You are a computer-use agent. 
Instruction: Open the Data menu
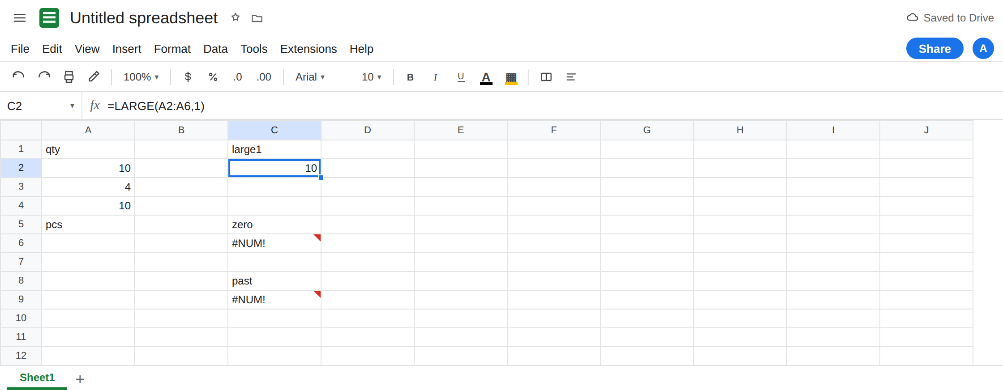[x=215, y=49]
